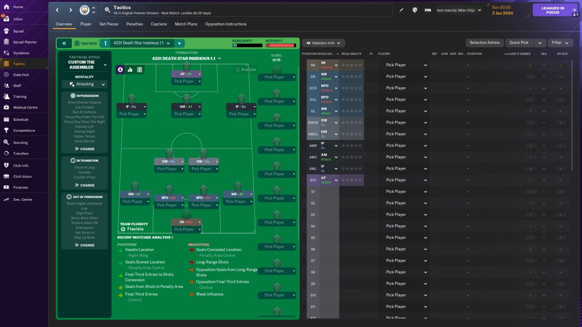Click the Leagues in Focus button

tap(555, 10)
